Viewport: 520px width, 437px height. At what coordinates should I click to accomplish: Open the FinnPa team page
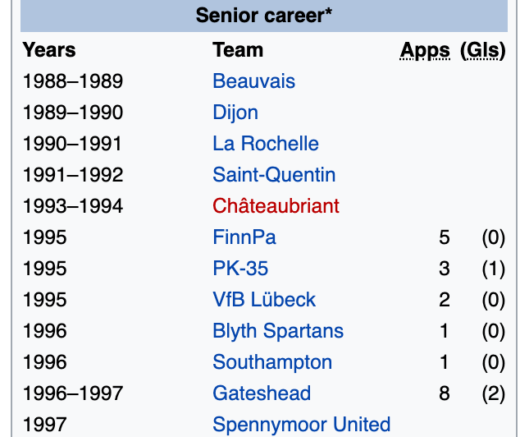coord(244,237)
